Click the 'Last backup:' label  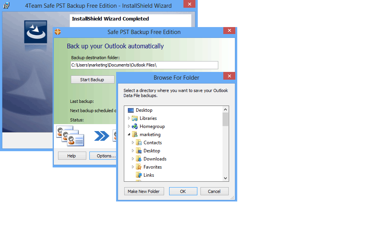[82, 101]
